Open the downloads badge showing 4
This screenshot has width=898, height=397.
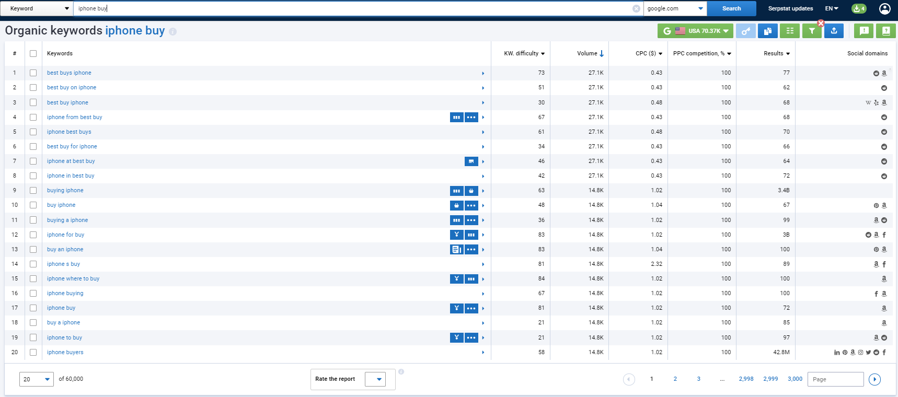(x=859, y=8)
